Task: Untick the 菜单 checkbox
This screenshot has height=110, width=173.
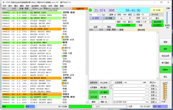Action: 115,15
